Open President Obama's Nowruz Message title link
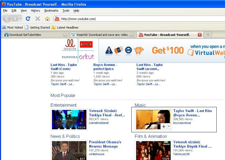225x160 pixels. point(105,144)
